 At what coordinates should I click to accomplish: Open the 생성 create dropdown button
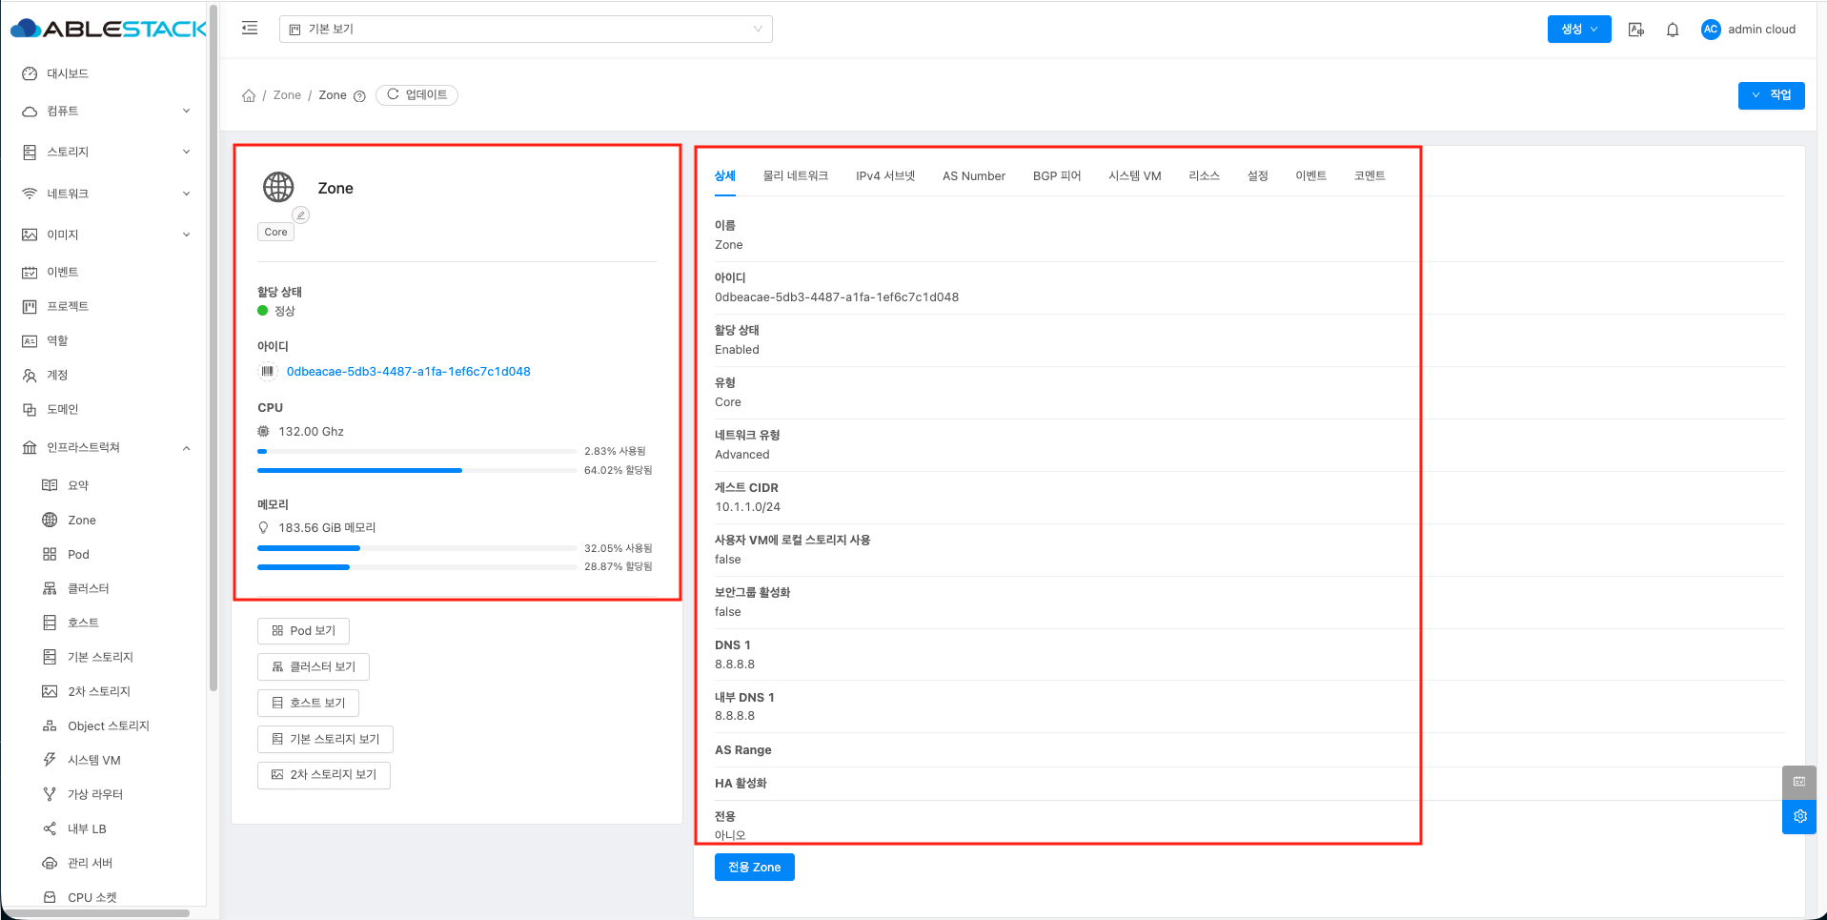pyautogui.click(x=1579, y=30)
